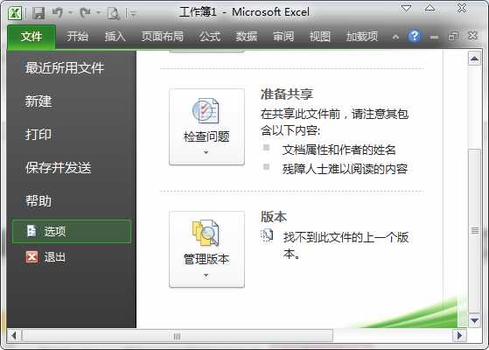Switch to the 插入 ribbon tab

pos(115,37)
